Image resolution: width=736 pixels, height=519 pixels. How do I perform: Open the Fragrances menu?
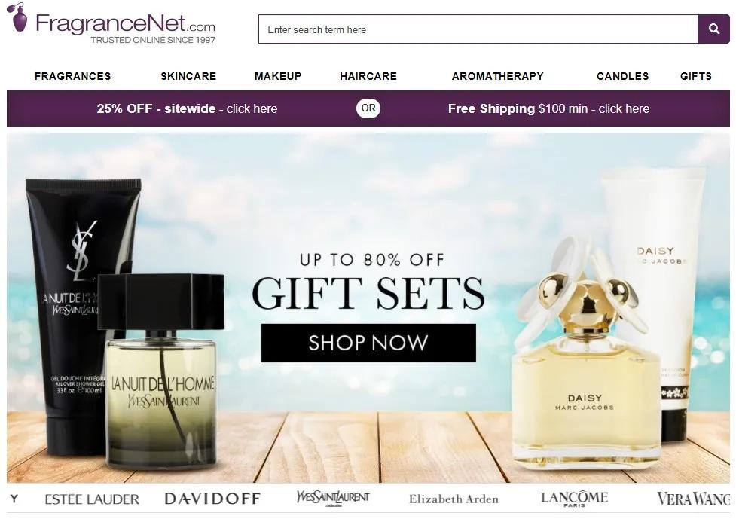(73, 76)
